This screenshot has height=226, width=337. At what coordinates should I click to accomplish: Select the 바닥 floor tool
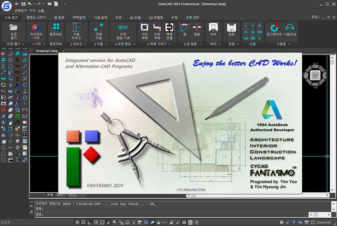213,27
